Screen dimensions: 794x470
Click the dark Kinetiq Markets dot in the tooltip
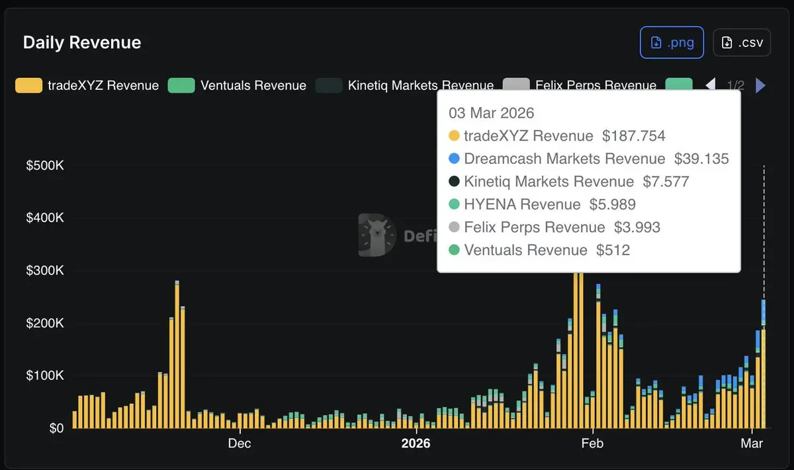pos(454,181)
